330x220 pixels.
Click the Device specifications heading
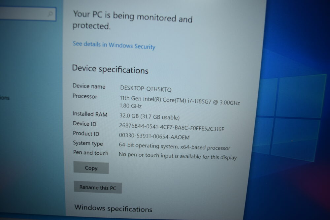[x=110, y=69]
